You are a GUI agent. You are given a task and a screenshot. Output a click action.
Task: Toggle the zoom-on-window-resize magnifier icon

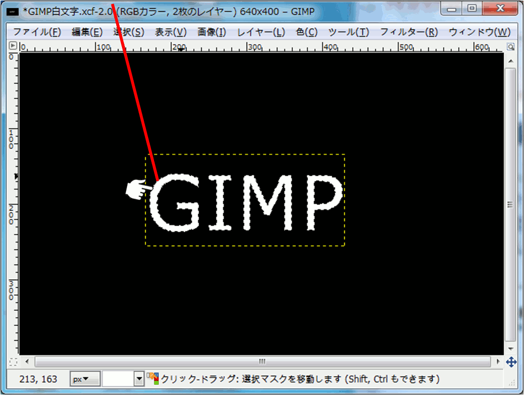point(510,47)
